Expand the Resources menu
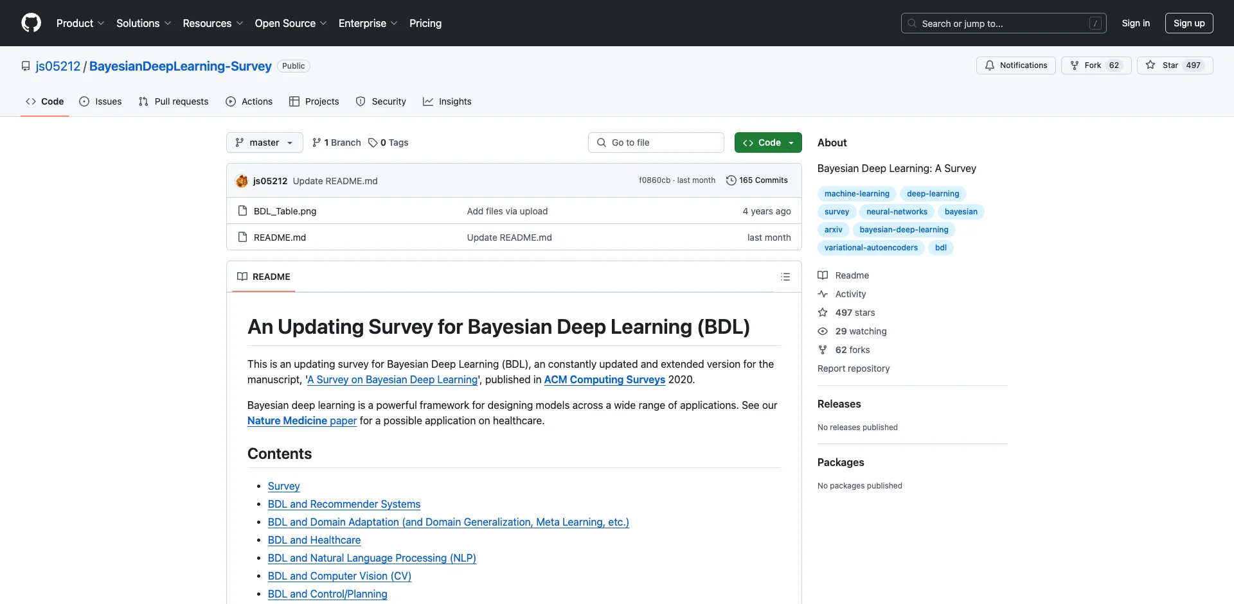Image resolution: width=1234 pixels, height=604 pixels. tap(213, 23)
